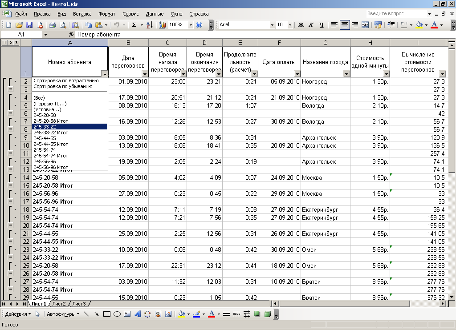The image size is (456, 330).
Task: Open the font size dropdown
Action: pos(290,25)
